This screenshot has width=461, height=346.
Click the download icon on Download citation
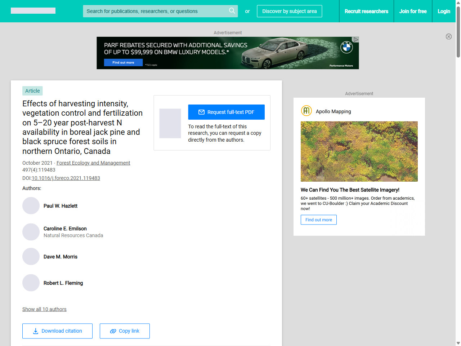(35, 331)
